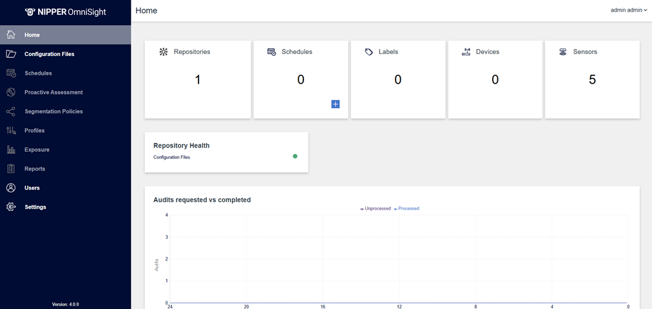Click the Proactive Assessment sidebar icon

[x=11, y=92]
